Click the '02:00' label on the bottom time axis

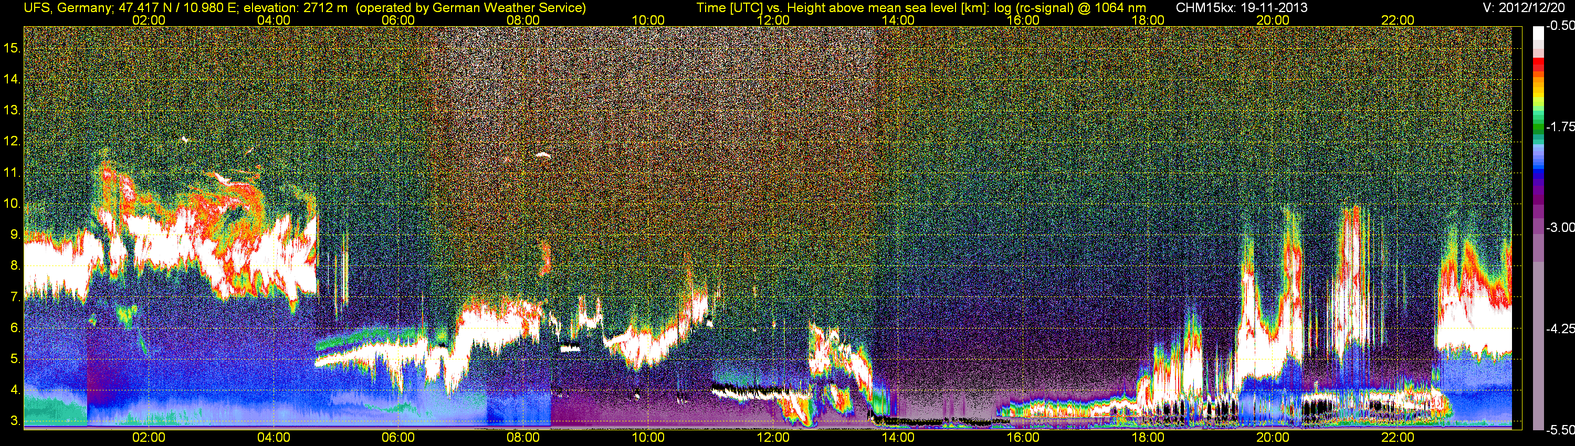(149, 438)
